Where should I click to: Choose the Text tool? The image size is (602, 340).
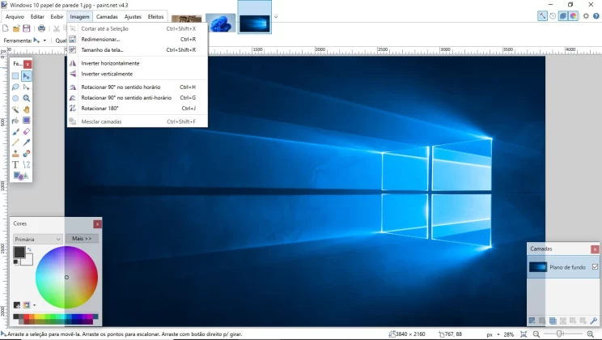point(15,165)
